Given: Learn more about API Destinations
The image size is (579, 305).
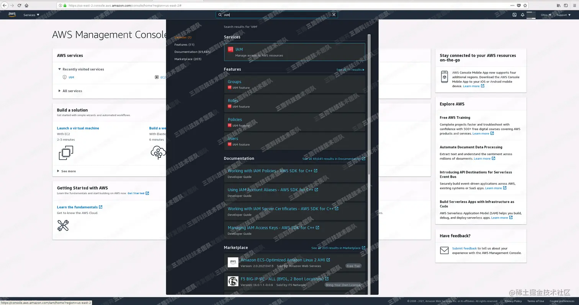Looking at the screenshot, I should coord(496,188).
